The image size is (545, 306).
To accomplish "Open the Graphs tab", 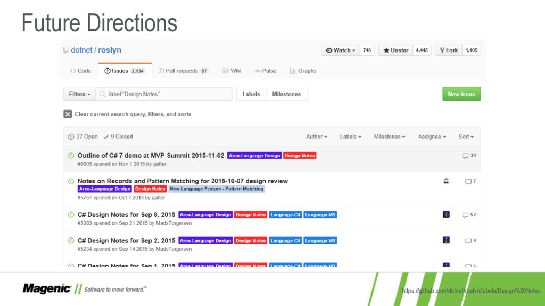I will tap(303, 71).
